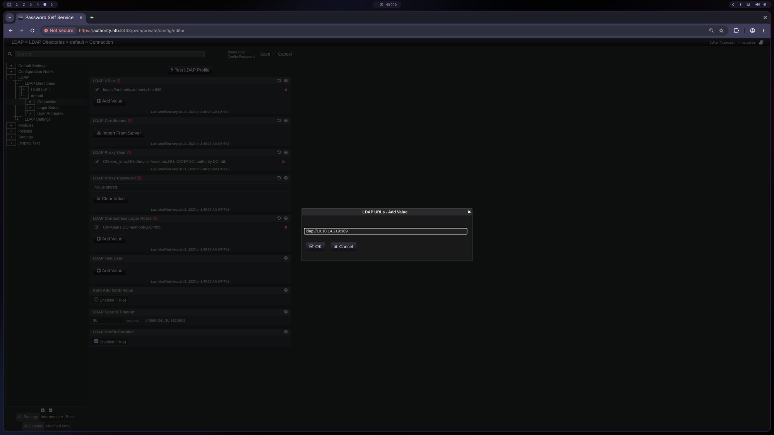Screen dimensions: 774x435
Task: Bookmark this page with the star icon
Action: tap(721, 31)
